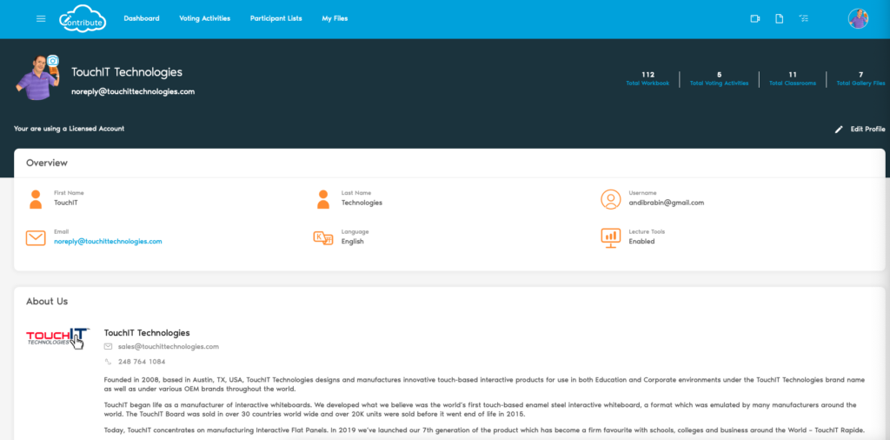Click the 'Overview' section heading
Viewport: 890px width, 440px height.
click(x=47, y=163)
